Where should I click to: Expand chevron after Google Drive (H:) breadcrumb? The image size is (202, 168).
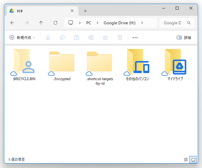142,23
